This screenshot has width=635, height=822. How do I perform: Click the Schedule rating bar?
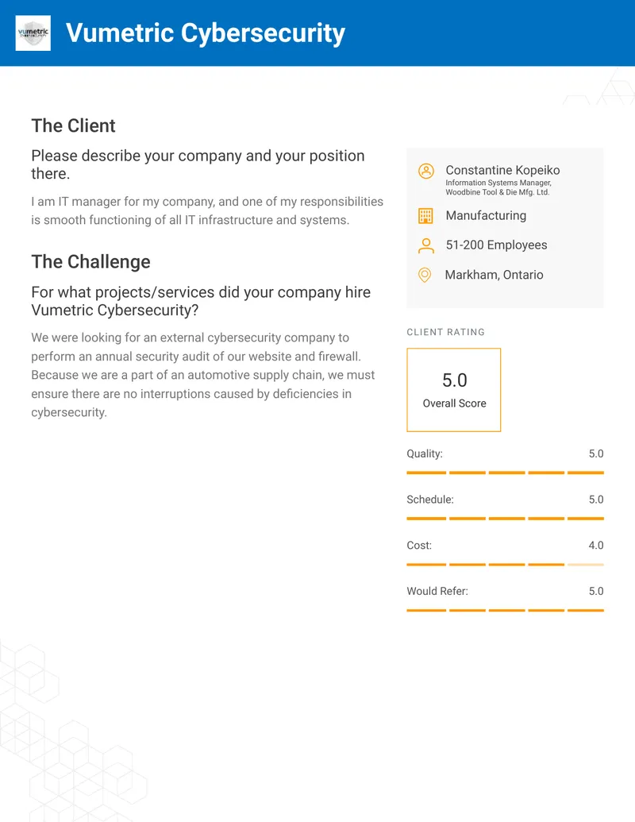tap(505, 519)
